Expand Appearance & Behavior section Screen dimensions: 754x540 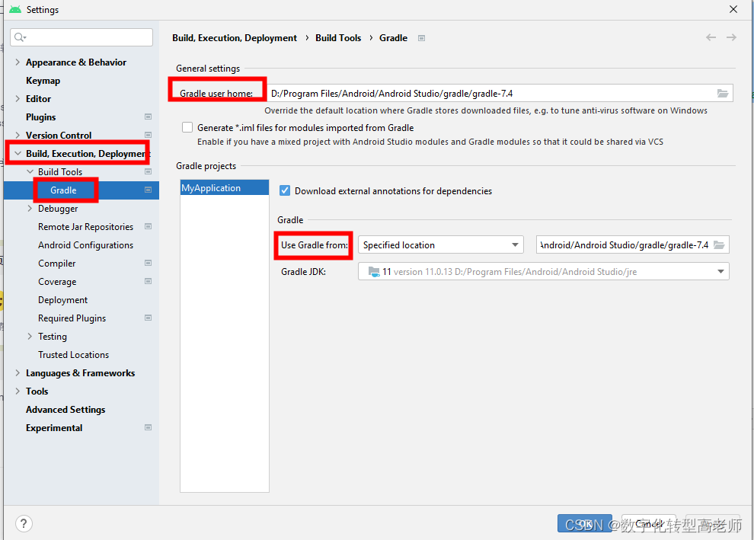click(18, 62)
